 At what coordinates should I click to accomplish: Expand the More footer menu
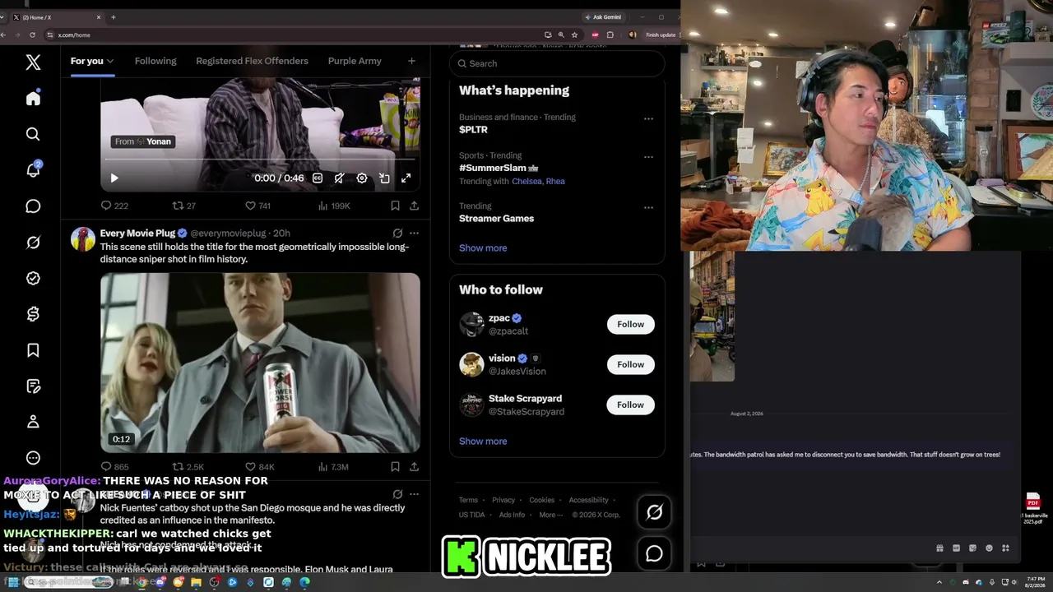[550, 515]
